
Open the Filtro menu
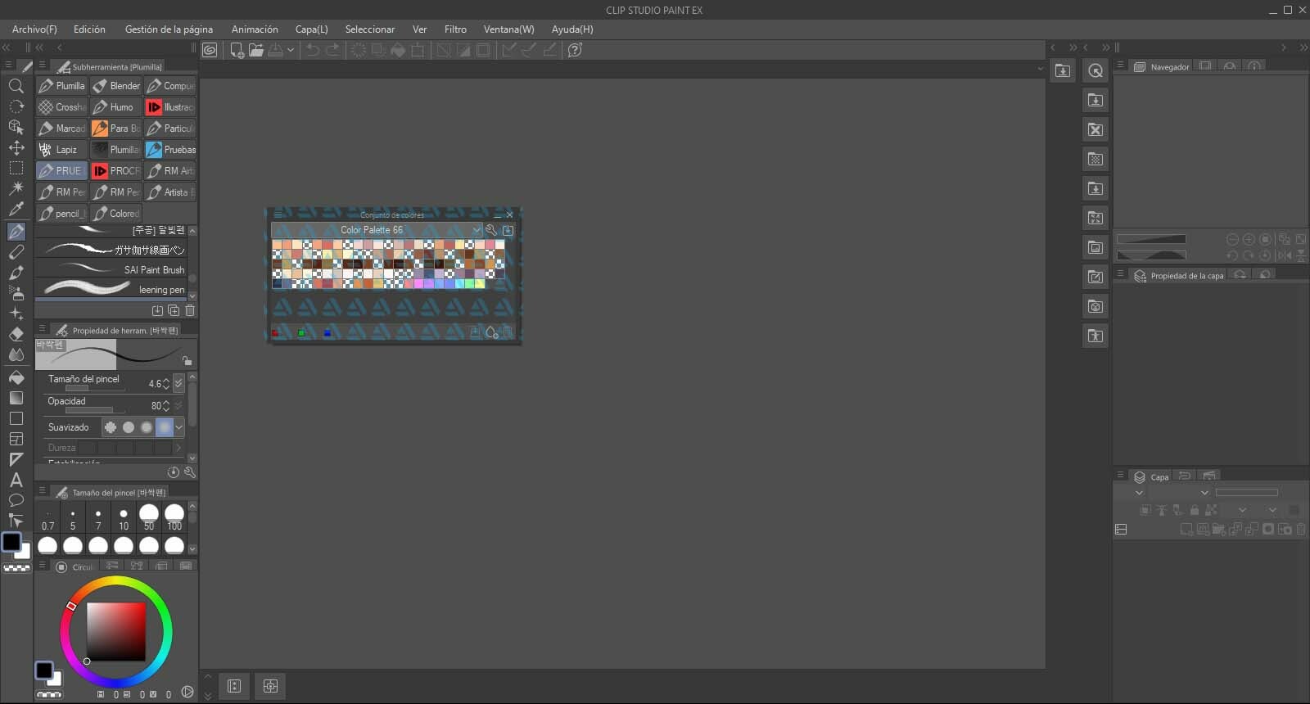click(x=455, y=29)
